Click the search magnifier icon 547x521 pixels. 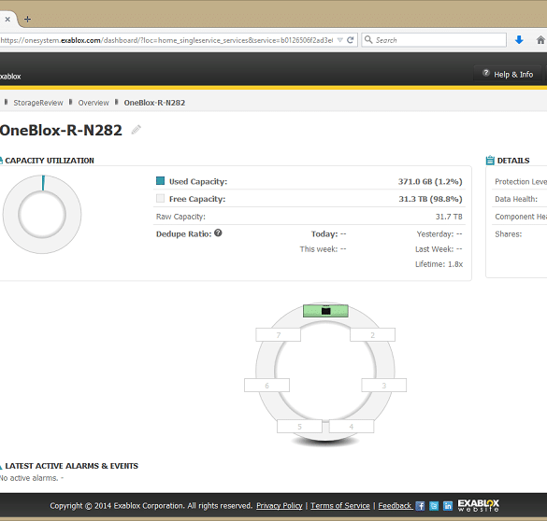click(x=368, y=40)
